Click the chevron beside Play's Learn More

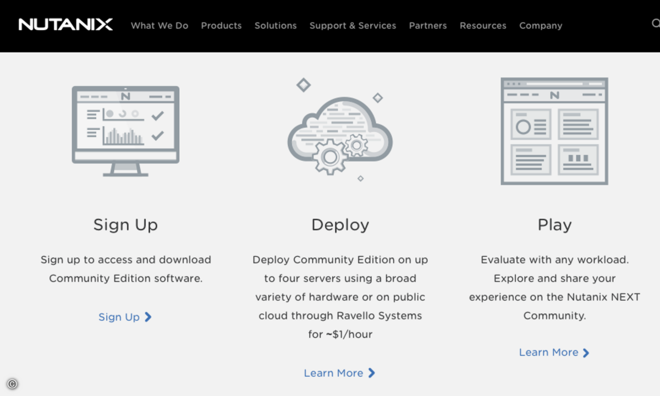click(586, 353)
